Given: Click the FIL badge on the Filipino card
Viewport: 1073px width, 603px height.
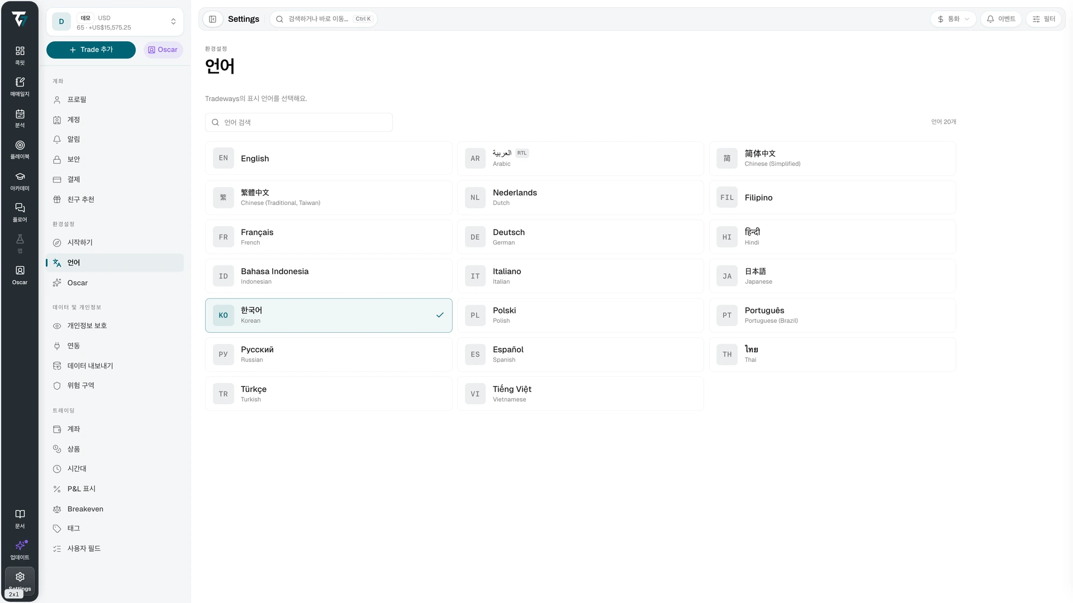Looking at the screenshot, I should click(727, 198).
